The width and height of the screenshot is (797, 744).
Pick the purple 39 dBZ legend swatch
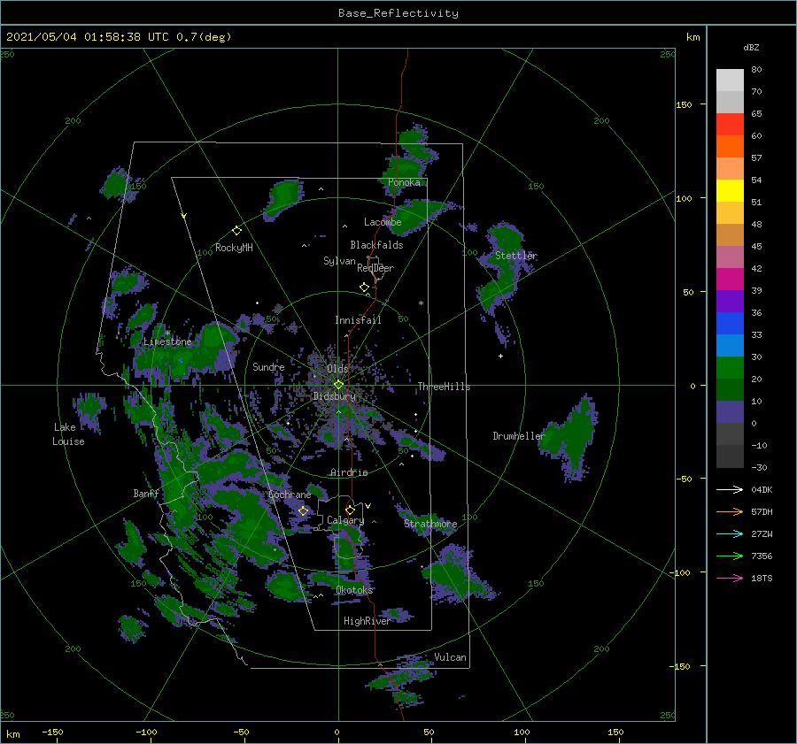(730, 301)
